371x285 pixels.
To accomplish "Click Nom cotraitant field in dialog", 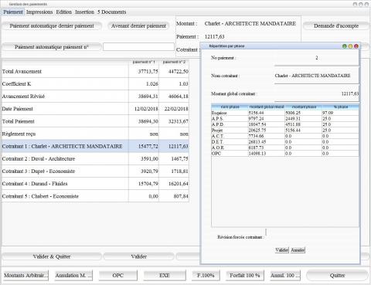I will [316, 76].
